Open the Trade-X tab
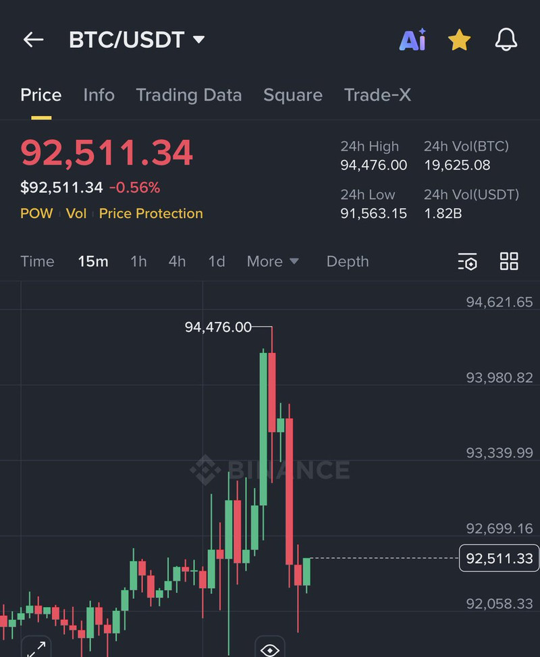The image size is (540, 657). point(377,95)
